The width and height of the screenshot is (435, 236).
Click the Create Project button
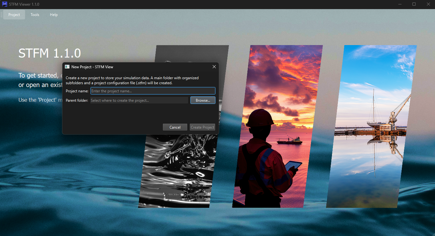pyautogui.click(x=202, y=127)
